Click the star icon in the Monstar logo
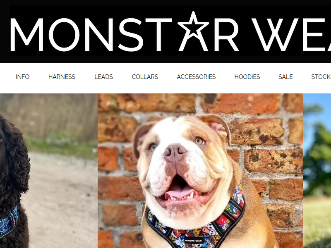This screenshot has width=331, height=248. (x=193, y=25)
